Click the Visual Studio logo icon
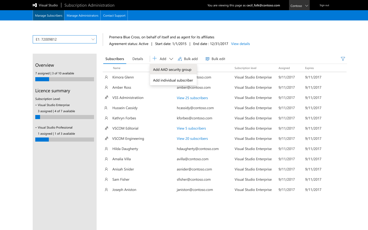 click(x=35, y=5)
